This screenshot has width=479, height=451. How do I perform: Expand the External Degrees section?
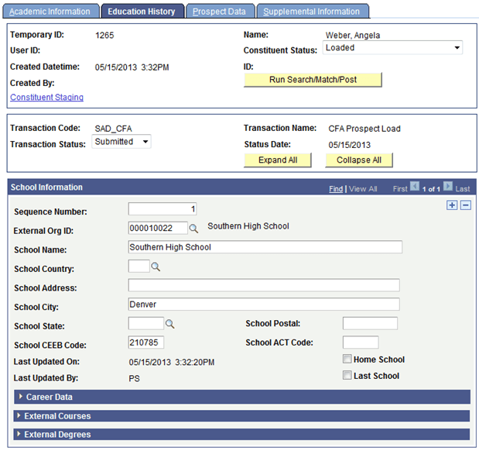[241, 435]
